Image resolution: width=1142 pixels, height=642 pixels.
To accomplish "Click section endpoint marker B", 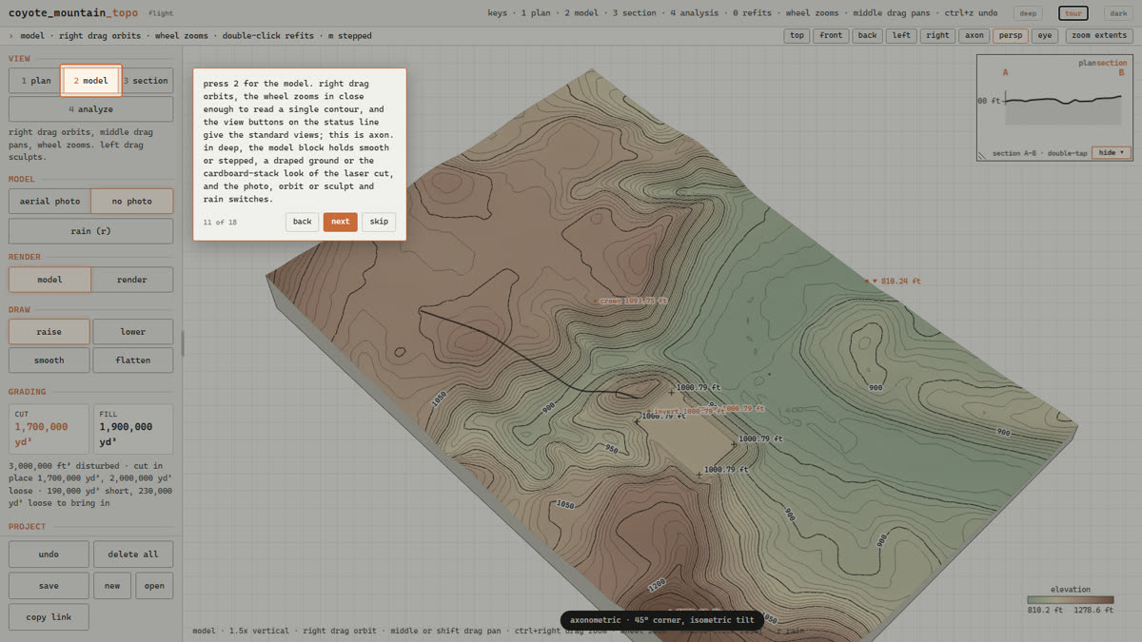I will [1121, 72].
